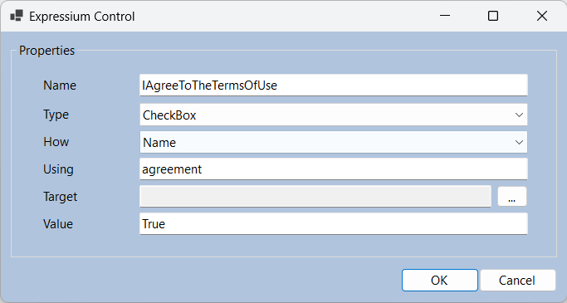Click the Value field containing True
Viewport: 567px width, 303px height.
(334, 224)
